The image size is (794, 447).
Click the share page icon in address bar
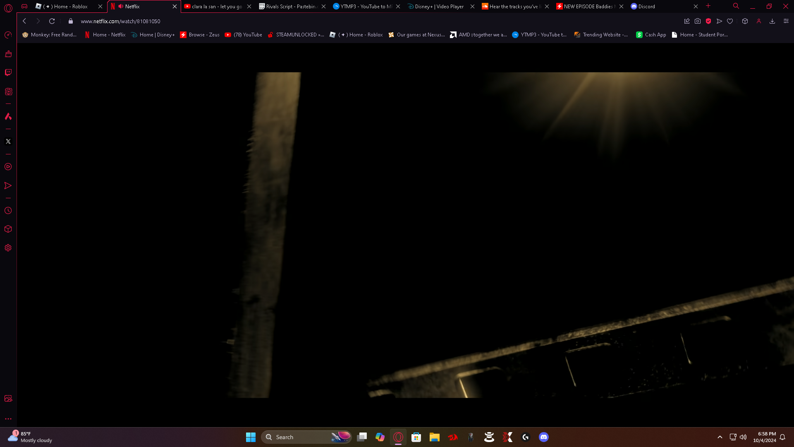[687, 21]
